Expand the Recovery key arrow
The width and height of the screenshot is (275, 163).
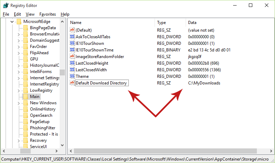(18, 141)
